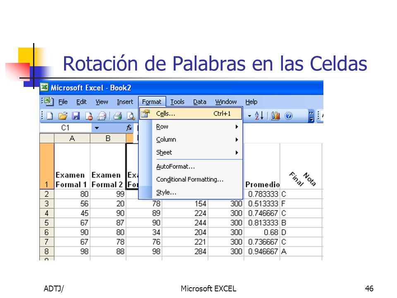Screen dimensions: 397x298
Task: Click the Permission restricted document icon
Action: coord(88,116)
